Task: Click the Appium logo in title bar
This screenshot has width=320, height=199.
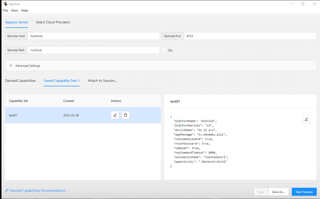Action: point(5,4)
